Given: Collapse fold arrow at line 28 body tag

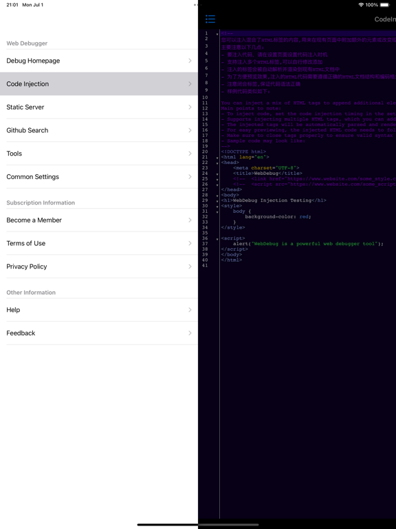Looking at the screenshot, I should 217,196.
